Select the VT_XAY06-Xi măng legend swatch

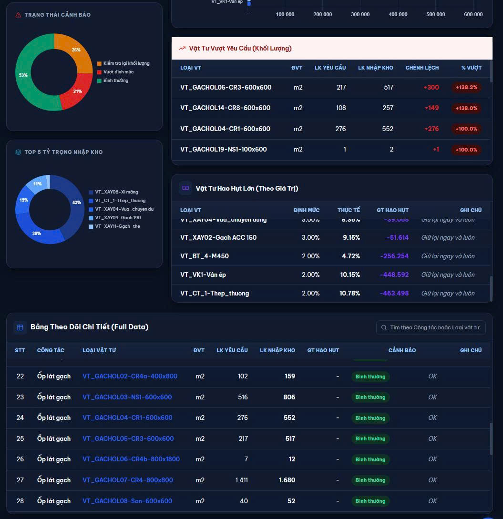[x=91, y=193]
